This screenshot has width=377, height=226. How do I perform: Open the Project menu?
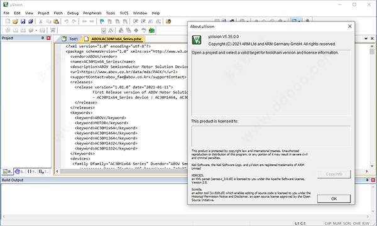43,13
